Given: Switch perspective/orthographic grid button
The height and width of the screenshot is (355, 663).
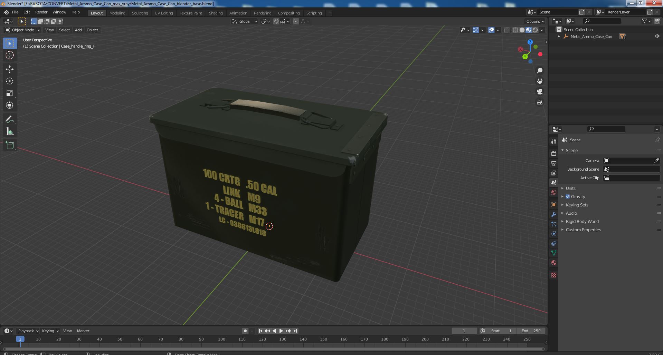Looking at the screenshot, I should pos(539,102).
